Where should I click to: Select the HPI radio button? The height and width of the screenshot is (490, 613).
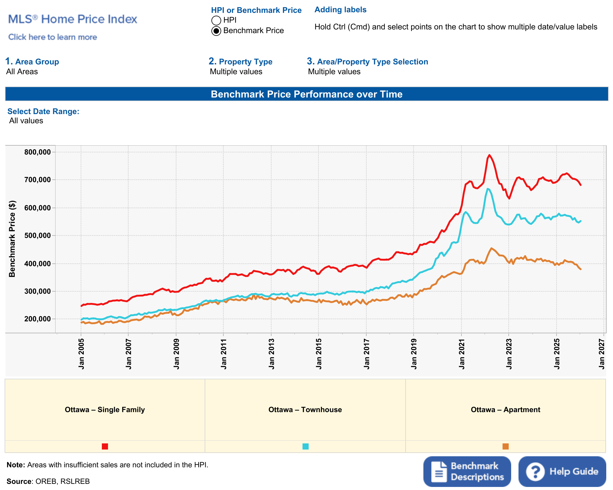click(216, 20)
